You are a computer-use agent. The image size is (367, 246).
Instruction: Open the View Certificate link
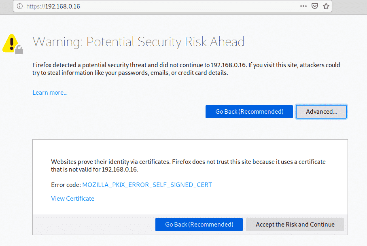pos(72,199)
